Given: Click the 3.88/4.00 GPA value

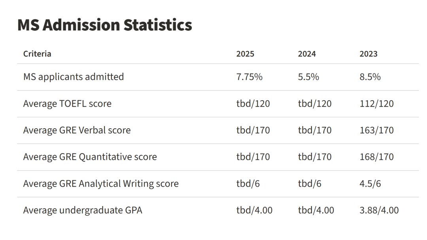Looking at the screenshot, I should coord(379,210).
